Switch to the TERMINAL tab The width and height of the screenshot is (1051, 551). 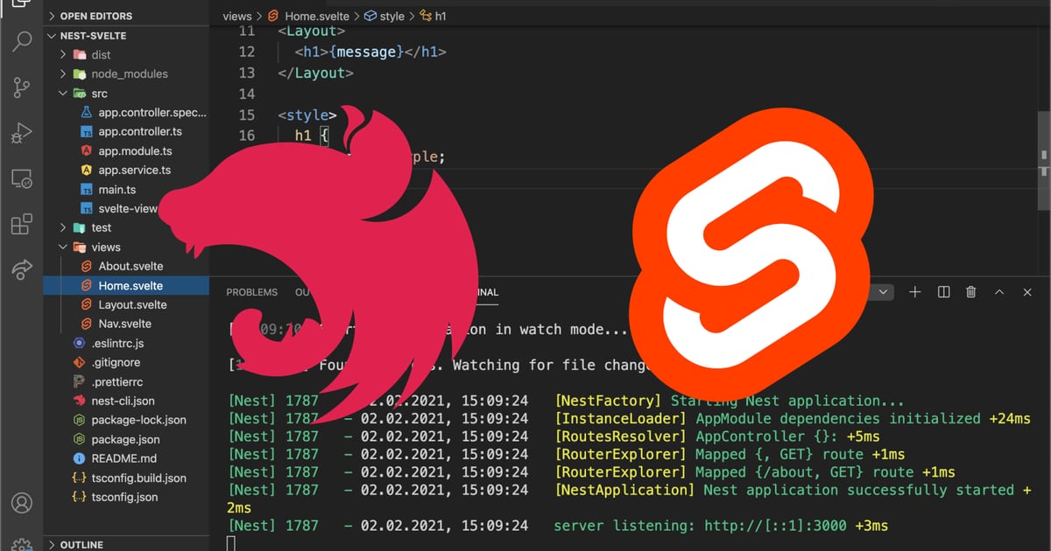(476, 292)
